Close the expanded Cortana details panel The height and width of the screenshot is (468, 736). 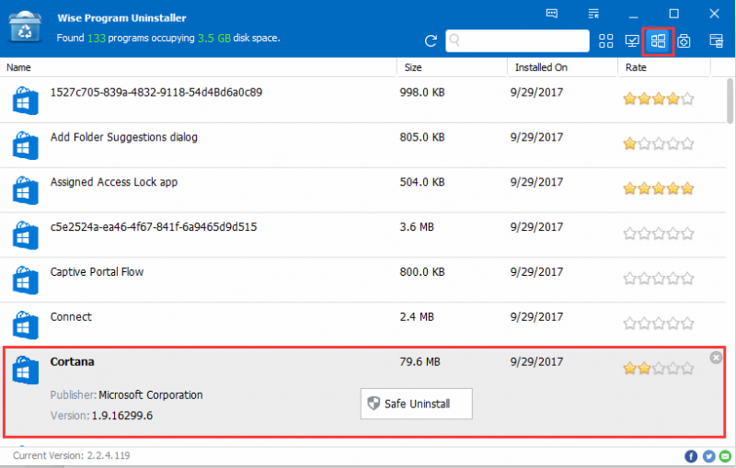[716, 358]
